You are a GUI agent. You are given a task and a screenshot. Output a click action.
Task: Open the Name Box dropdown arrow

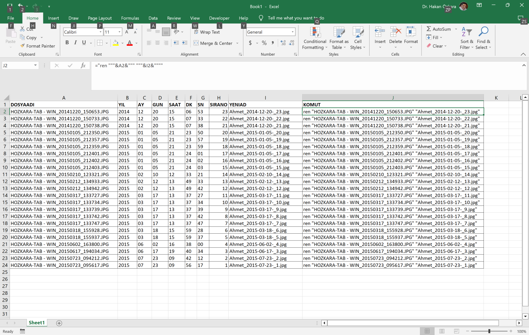tap(35, 65)
